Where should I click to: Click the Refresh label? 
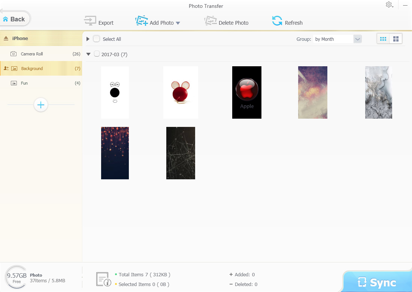(294, 23)
